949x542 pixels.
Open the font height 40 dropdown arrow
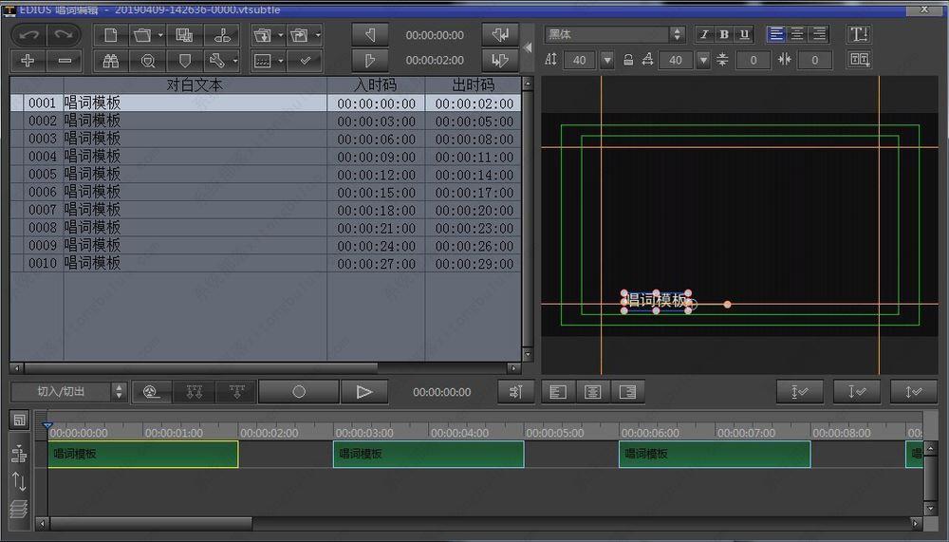coord(607,60)
